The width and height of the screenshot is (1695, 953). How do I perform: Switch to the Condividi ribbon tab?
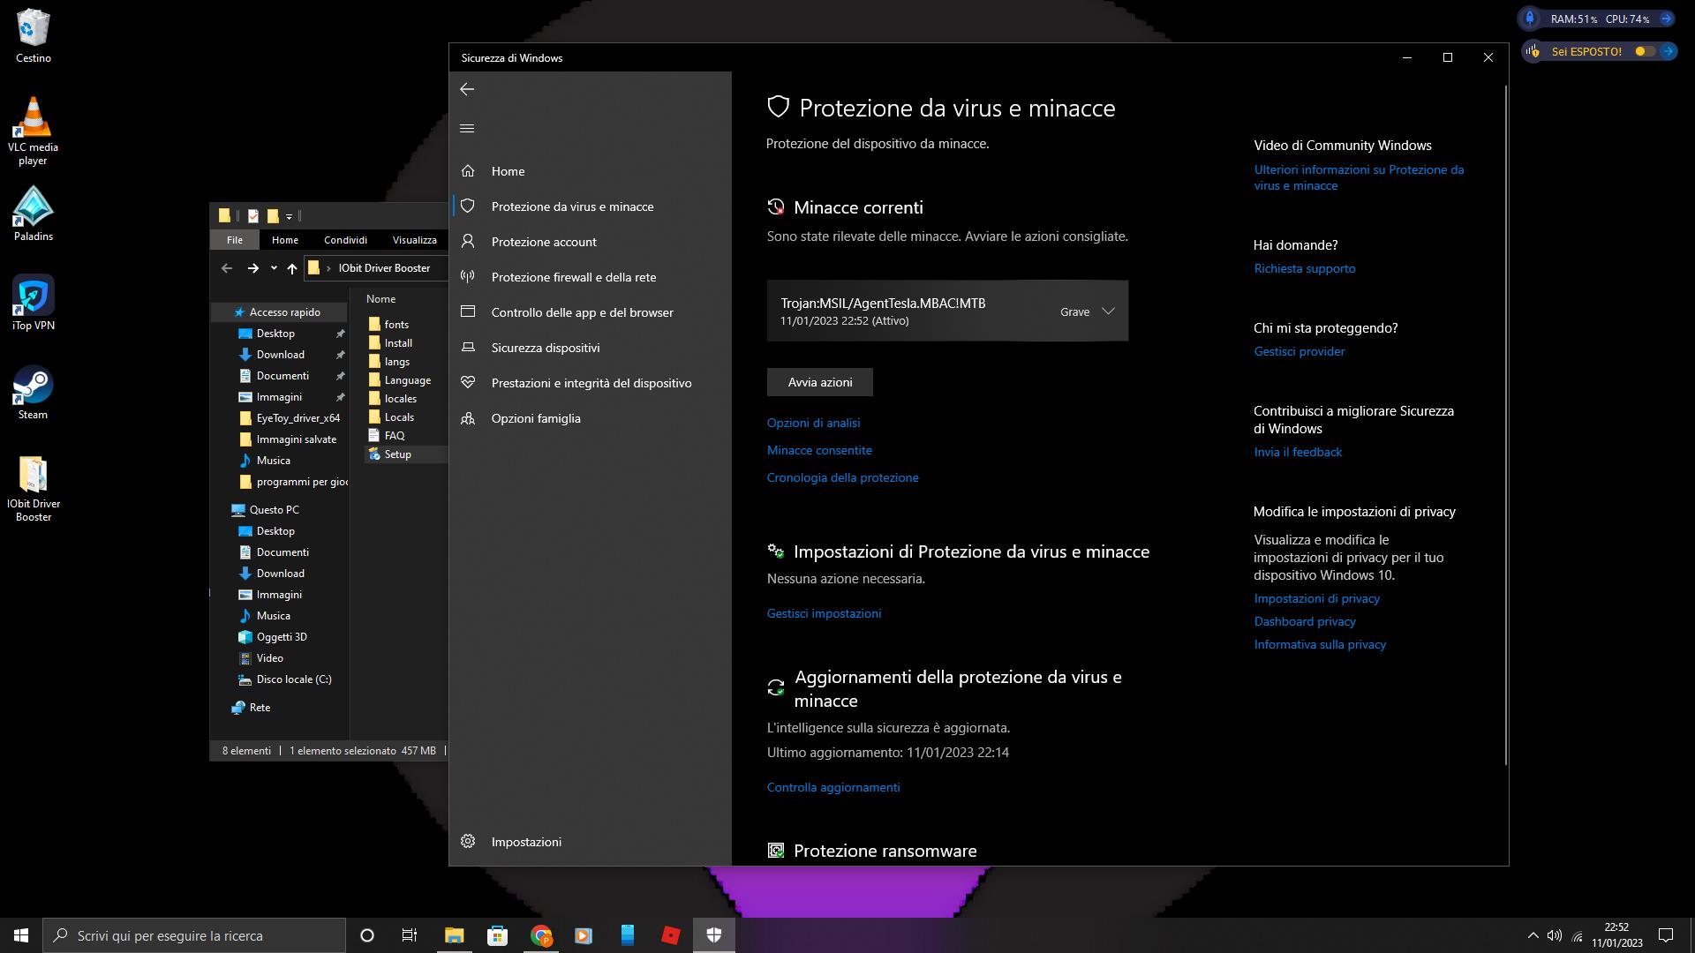(344, 240)
